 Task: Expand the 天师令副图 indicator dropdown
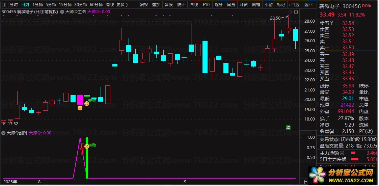click(x=4, y=133)
